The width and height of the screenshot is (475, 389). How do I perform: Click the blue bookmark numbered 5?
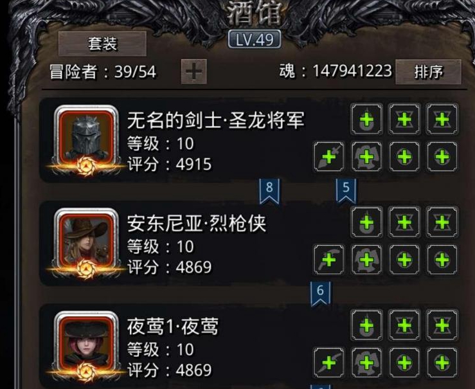346,191
